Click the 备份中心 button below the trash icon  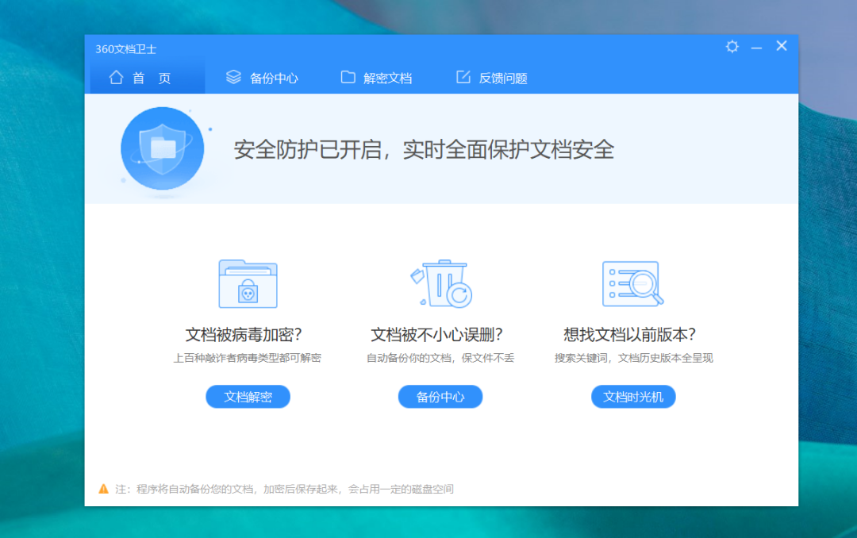tap(440, 397)
